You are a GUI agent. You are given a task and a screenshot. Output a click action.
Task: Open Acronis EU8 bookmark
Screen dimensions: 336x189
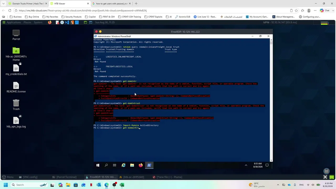tap(182, 17)
